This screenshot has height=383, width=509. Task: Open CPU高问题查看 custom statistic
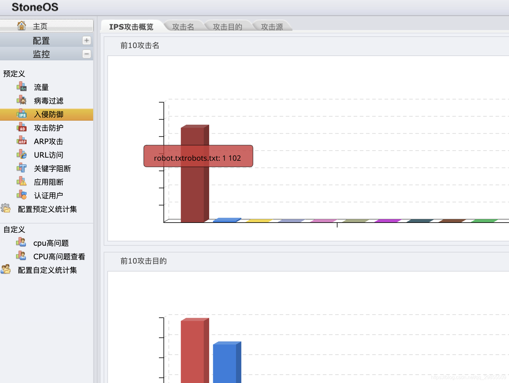pyautogui.click(x=59, y=256)
